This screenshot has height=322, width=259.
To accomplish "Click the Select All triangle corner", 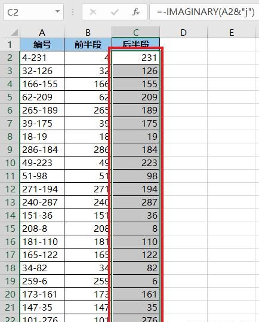I will [x=14, y=32].
